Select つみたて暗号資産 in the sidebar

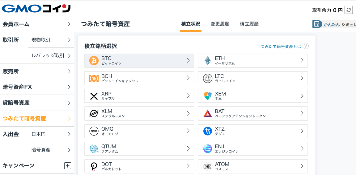point(37,118)
